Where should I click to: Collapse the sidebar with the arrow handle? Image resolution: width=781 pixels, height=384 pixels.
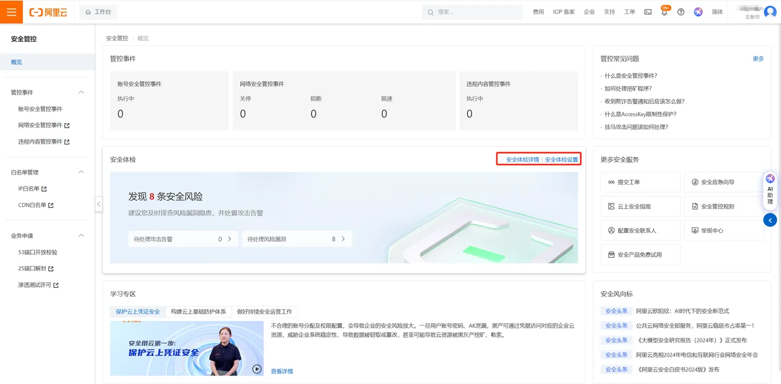click(99, 204)
